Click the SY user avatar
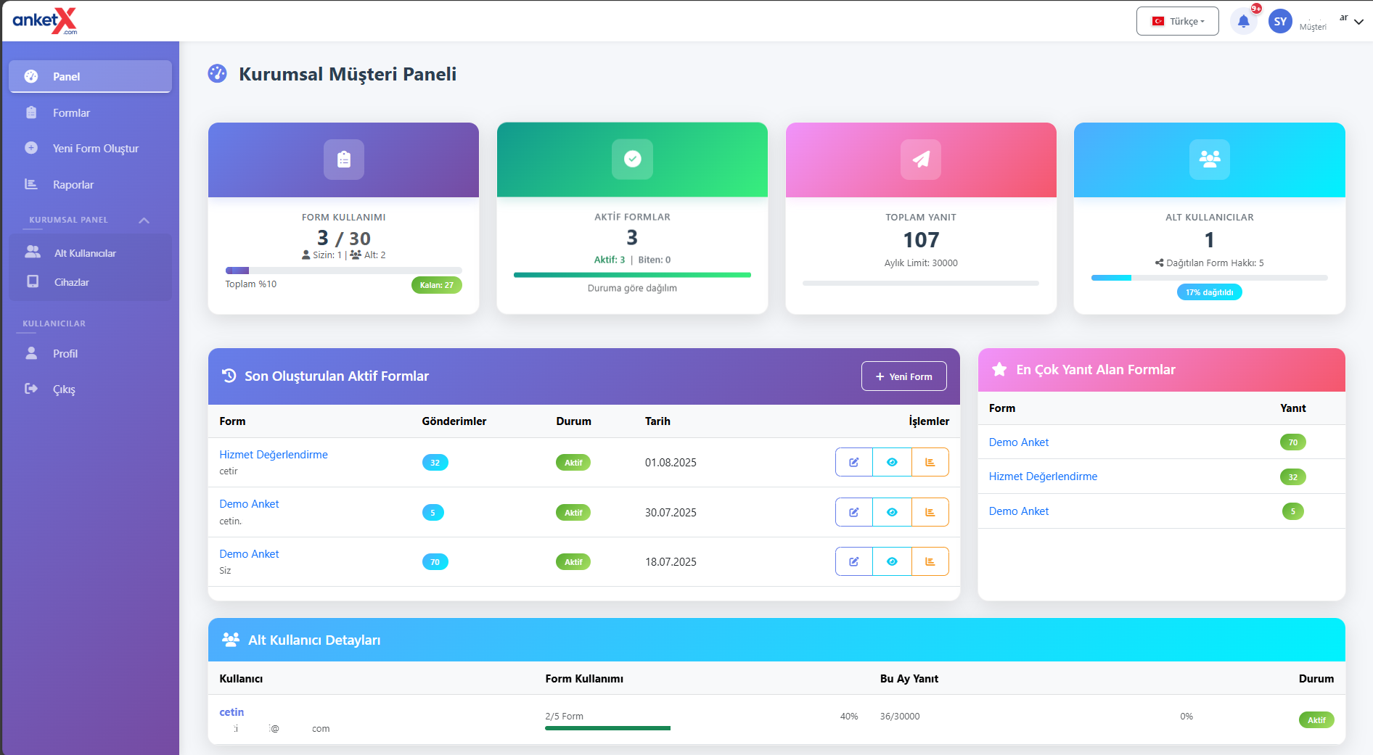The width and height of the screenshot is (1373, 755). [1280, 22]
